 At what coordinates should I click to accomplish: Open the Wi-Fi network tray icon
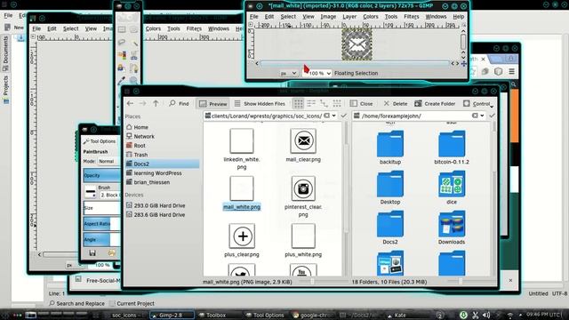[510, 315]
